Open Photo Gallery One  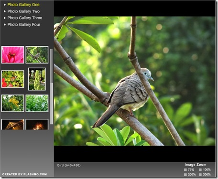[23, 5]
